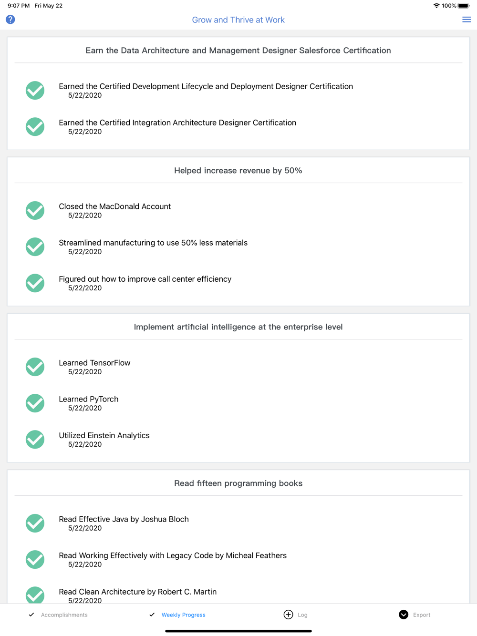Select the Grow and Thrive at Work title
Image resolution: width=477 pixels, height=636 pixels.
[238, 20]
